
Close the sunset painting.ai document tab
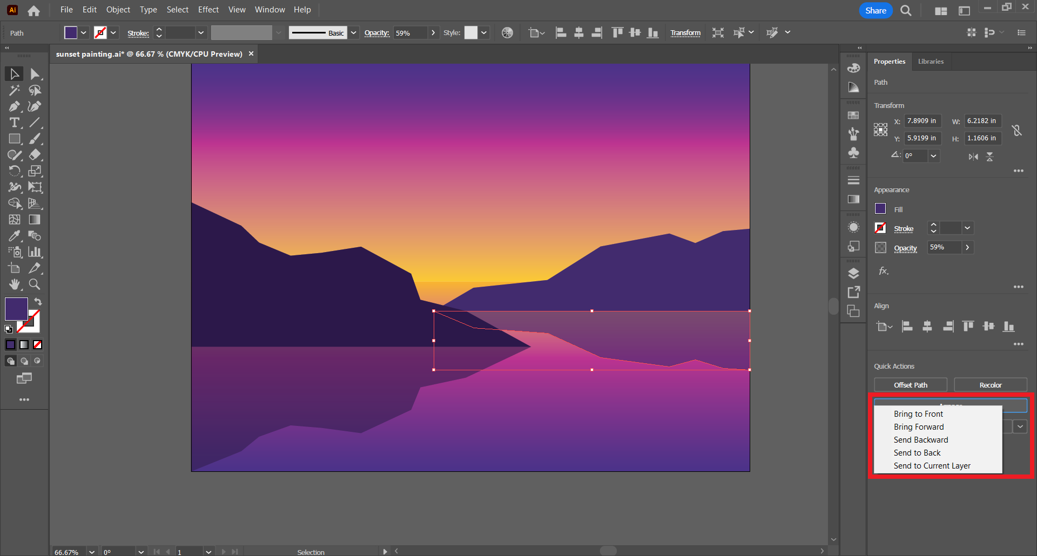click(x=251, y=54)
